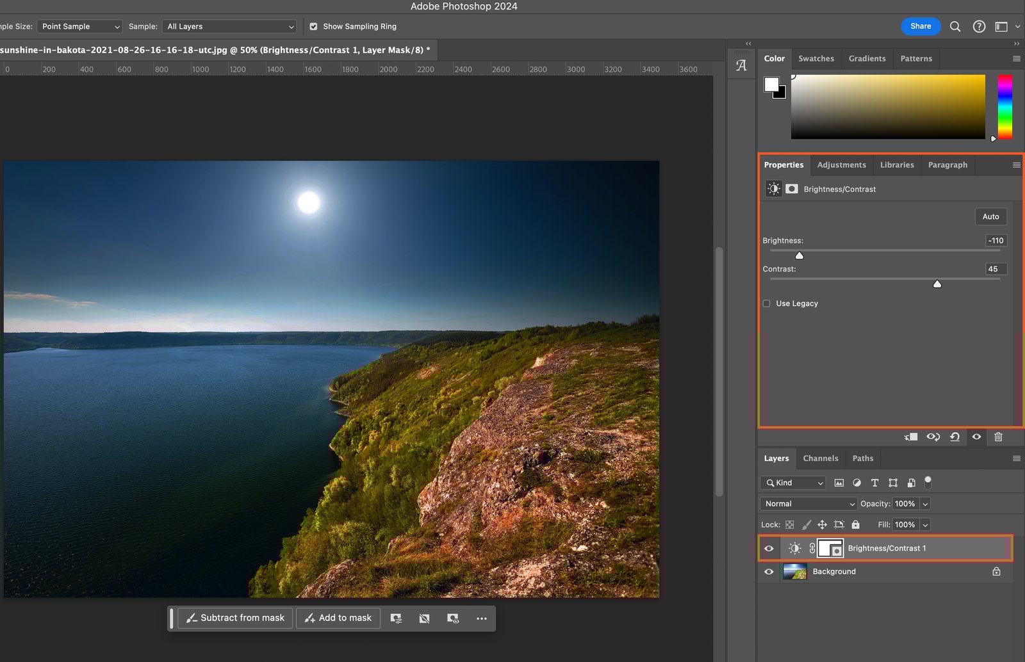Screen dimensions: 1025x662
Task: Click the Subtract from mask button
Action: click(235, 618)
